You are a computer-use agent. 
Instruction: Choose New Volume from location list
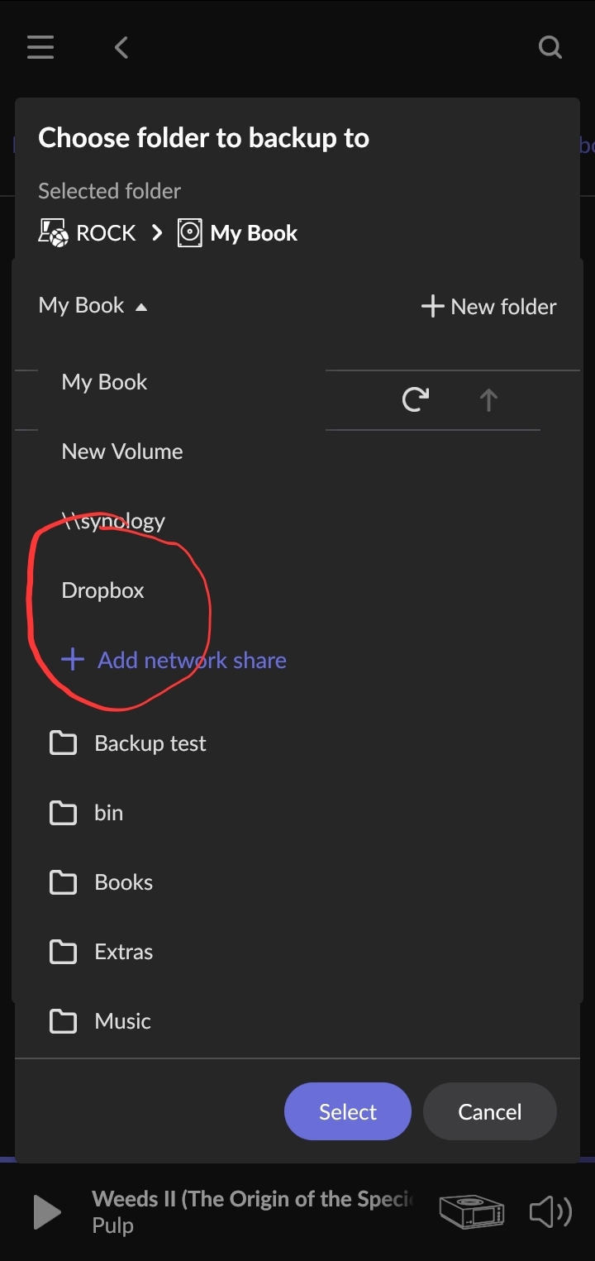pyautogui.click(x=122, y=451)
